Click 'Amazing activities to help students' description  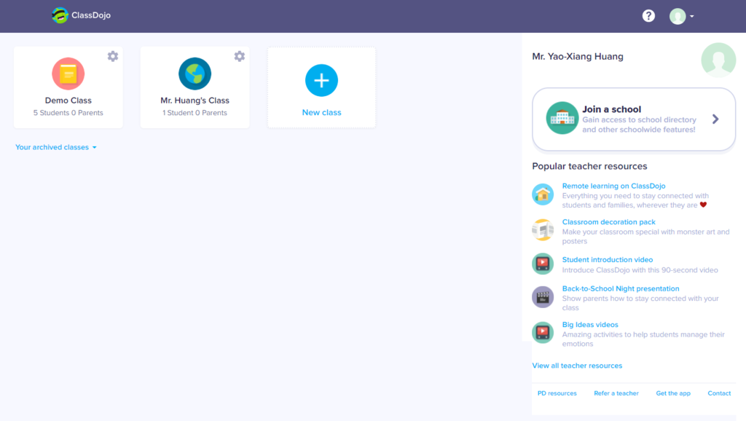[x=643, y=339]
